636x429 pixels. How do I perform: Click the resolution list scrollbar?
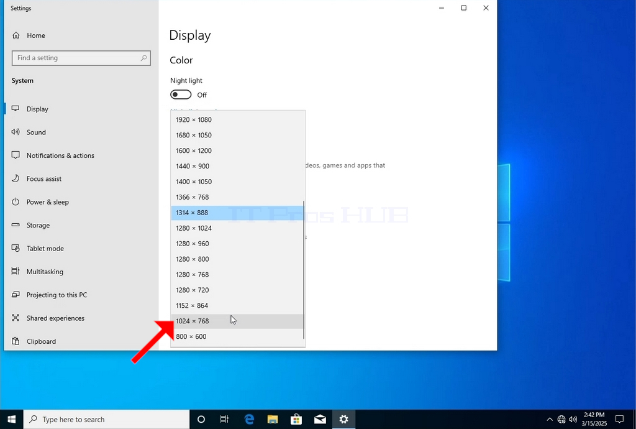point(304,269)
